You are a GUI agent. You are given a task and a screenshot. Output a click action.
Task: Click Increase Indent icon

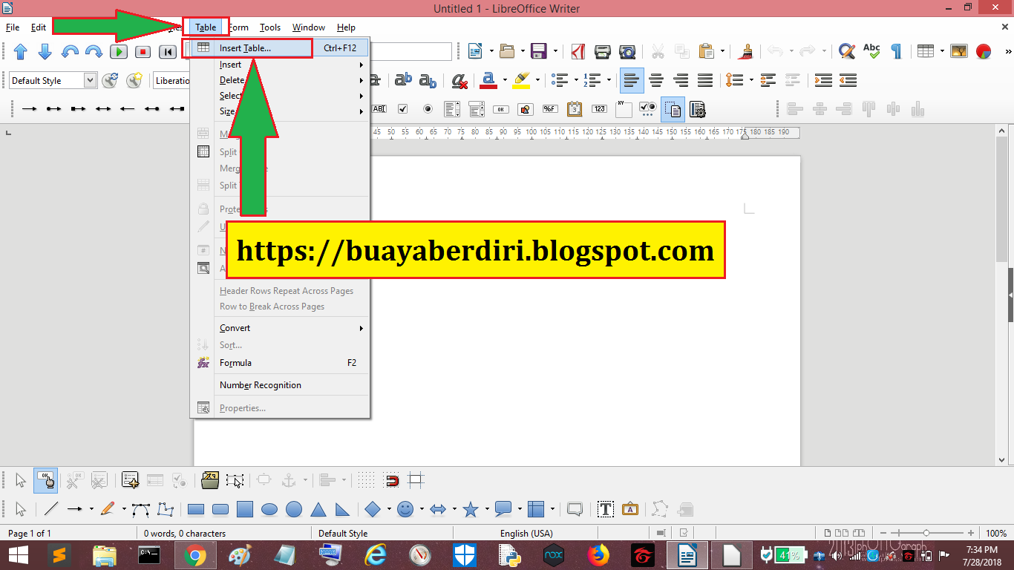click(x=823, y=80)
